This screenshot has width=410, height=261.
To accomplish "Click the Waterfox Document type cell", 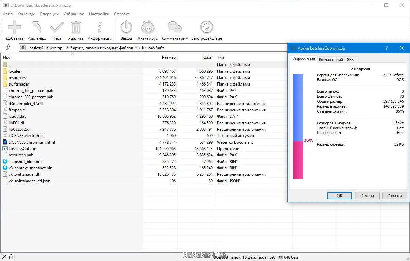I will click(235, 142).
